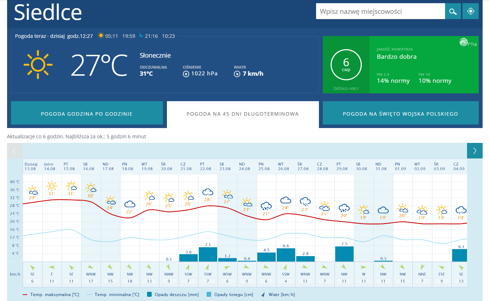Viewport: 489px width, 301px height.
Task: Click the city name search field
Action: (x=380, y=11)
